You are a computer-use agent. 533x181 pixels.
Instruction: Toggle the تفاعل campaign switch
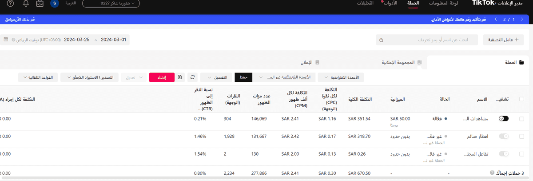[504, 154]
